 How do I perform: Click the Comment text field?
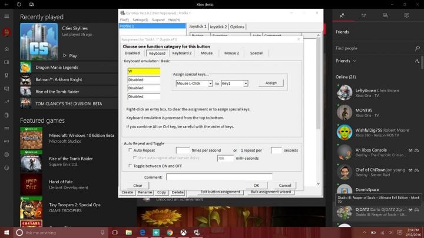(219, 177)
